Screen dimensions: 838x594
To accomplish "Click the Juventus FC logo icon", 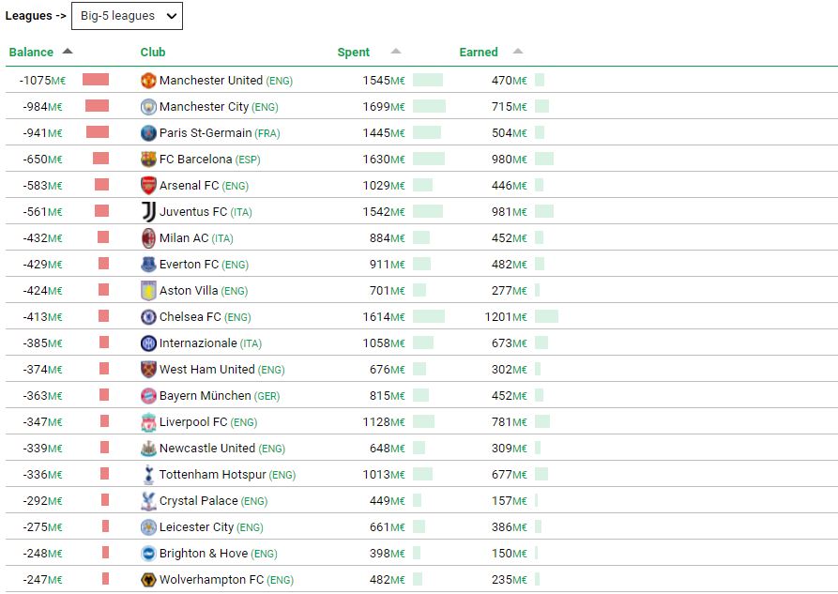I will (148, 212).
